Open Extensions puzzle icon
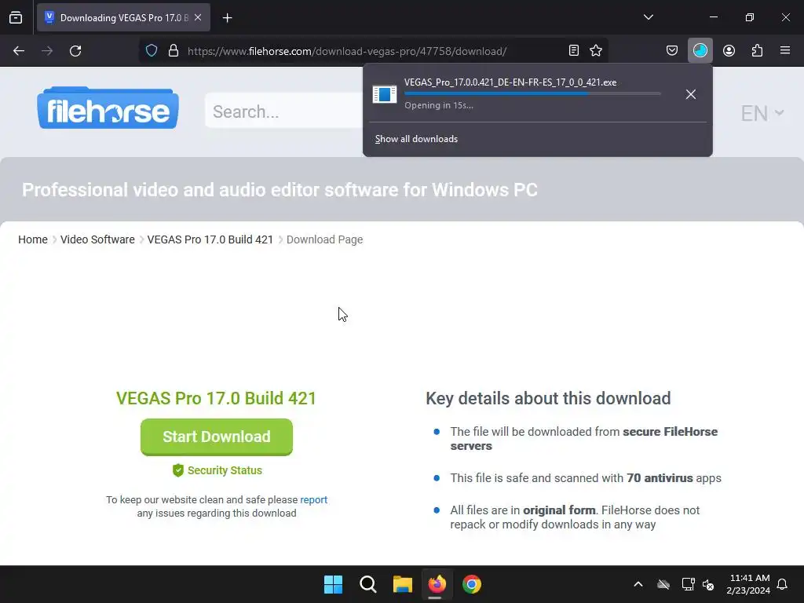The image size is (804, 603). click(x=757, y=50)
